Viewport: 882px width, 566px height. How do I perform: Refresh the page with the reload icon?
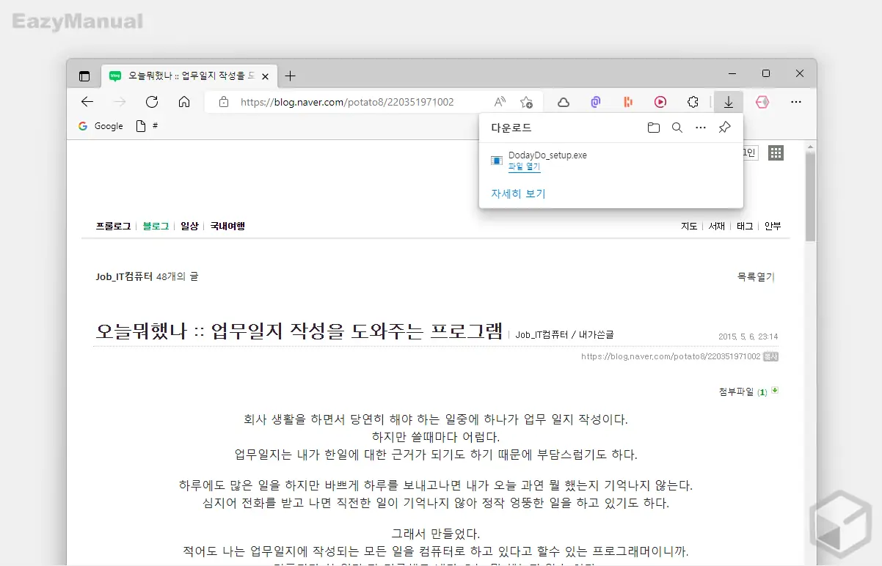pyautogui.click(x=151, y=102)
